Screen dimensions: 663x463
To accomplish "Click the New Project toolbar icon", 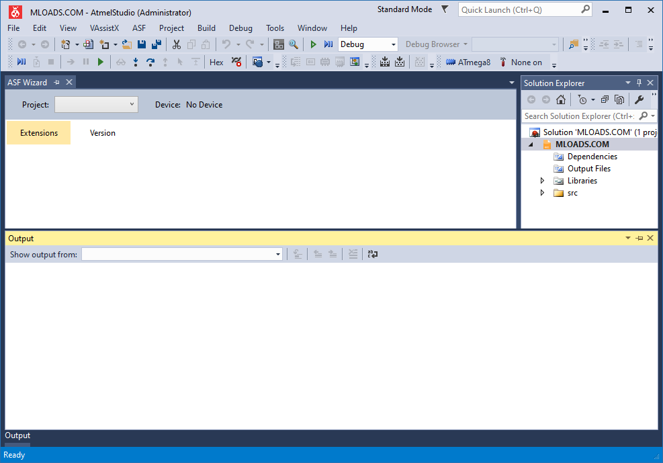I will [x=66, y=44].
